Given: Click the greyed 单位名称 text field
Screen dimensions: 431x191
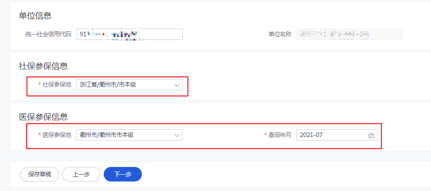Looking at the screenshot, I should pyautogui.click(x=349, y=34).
